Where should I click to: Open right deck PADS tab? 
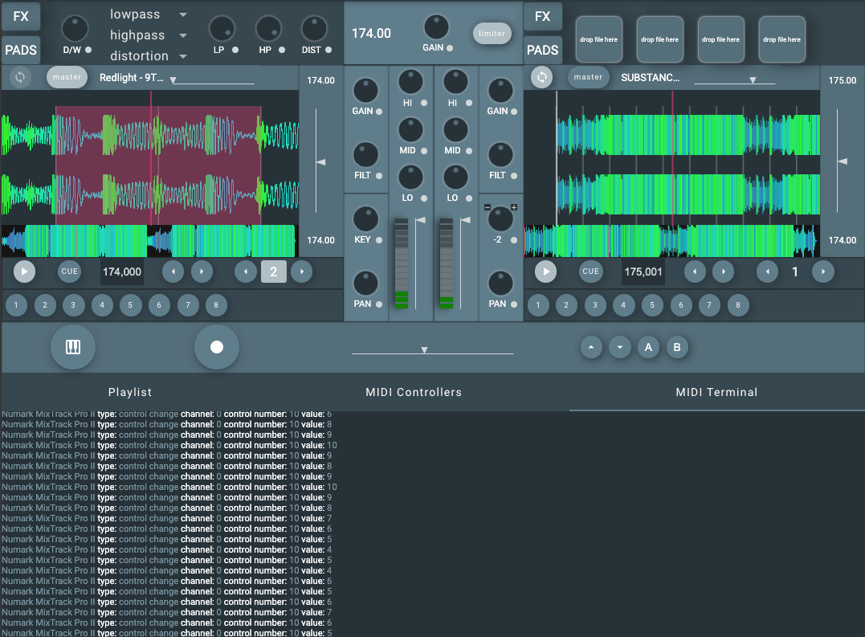543,50
